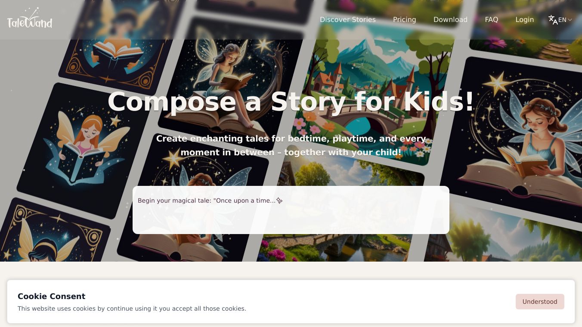Click the Login link
Screen dimensions: 582x327
pos(524,20)
